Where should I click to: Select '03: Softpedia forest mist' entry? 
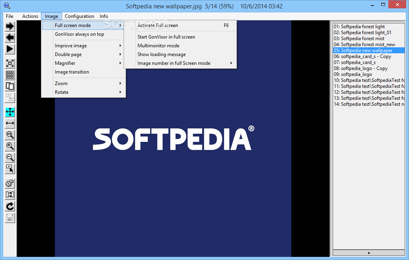click(369, 39)
